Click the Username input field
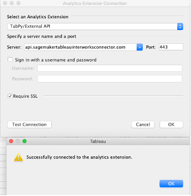This screenshot has height=196, width=191. pos(110,68)
